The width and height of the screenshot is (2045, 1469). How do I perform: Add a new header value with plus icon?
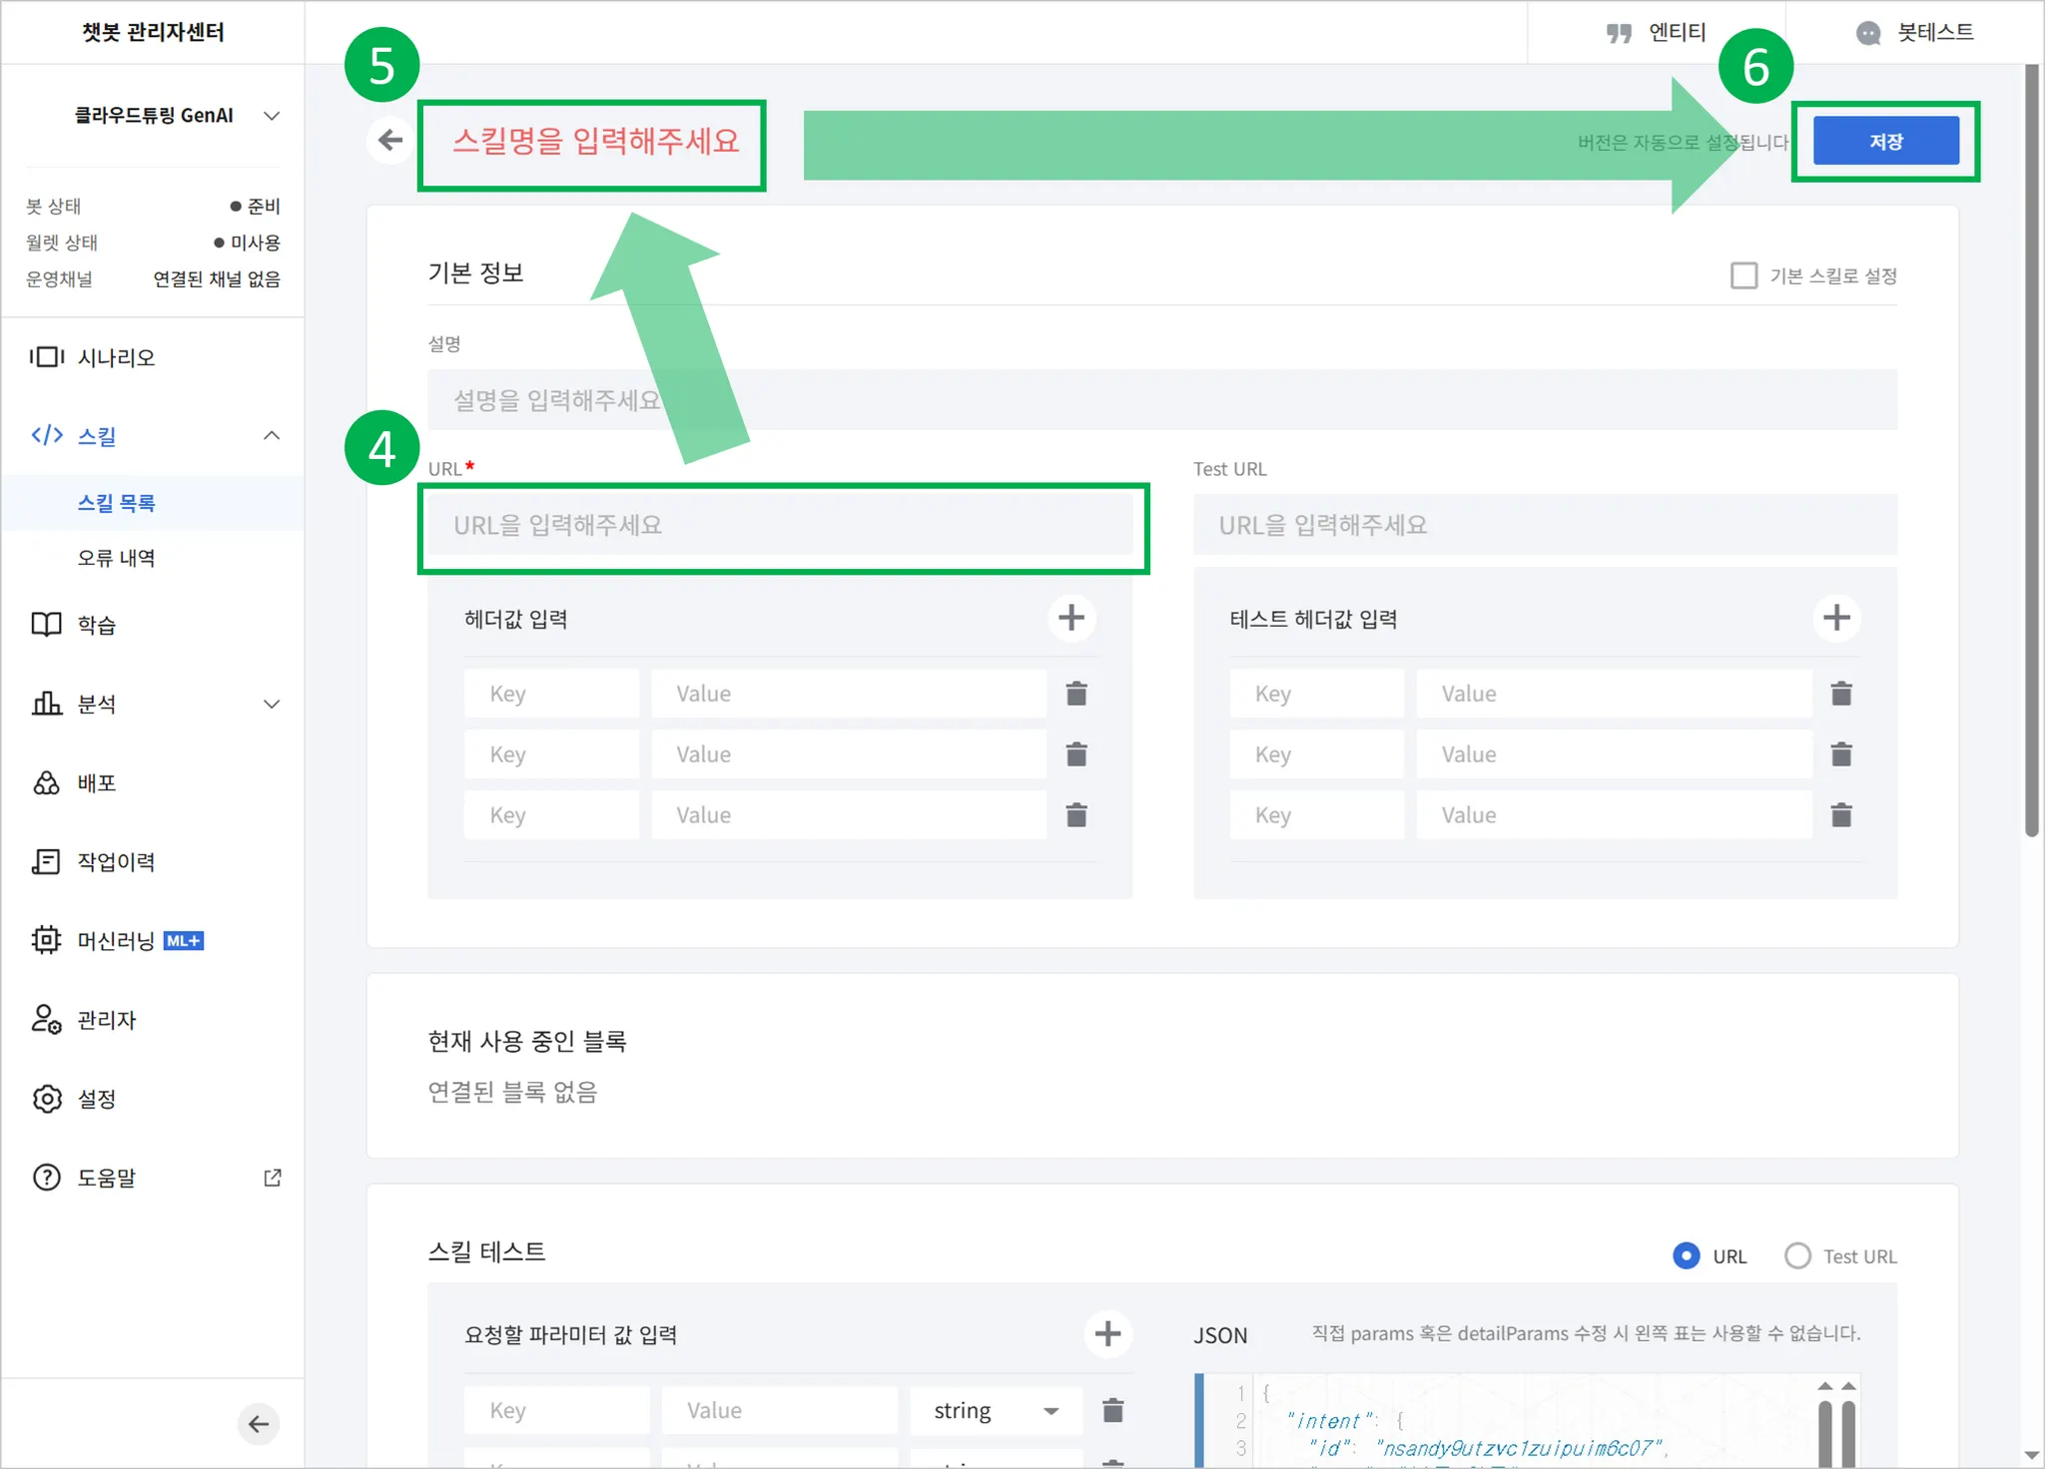[1070, 618]
